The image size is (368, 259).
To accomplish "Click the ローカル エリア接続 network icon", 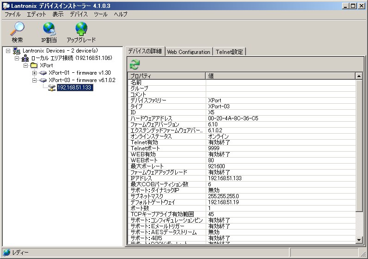I will (x=25, y=58).
